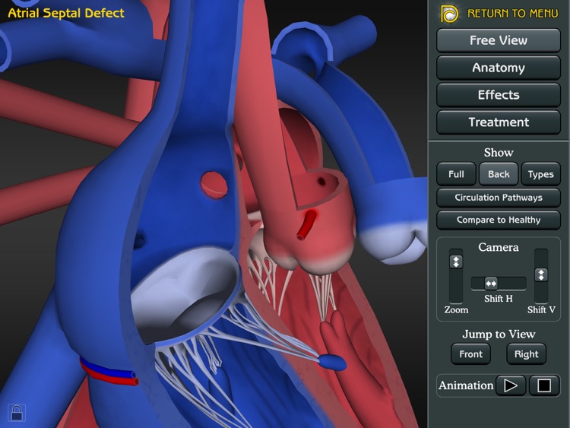Jump to Right view
Screen dimensions: 570x428
(526, 354)
